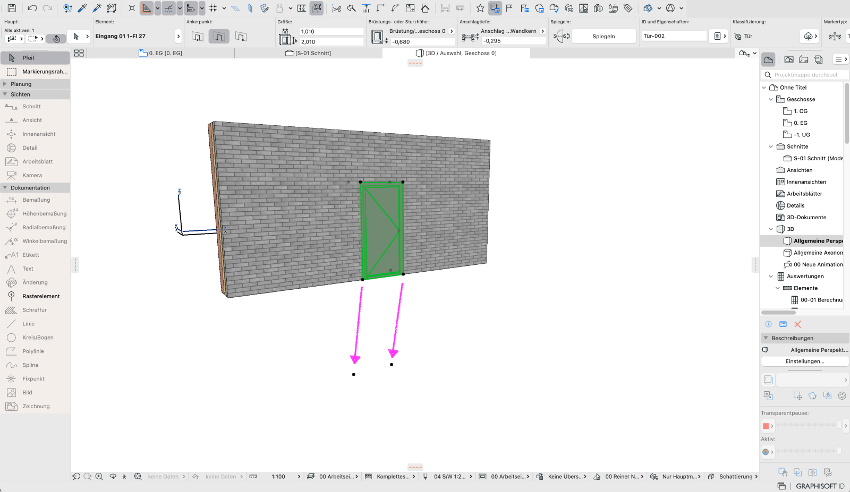Toggle the center anchor point option
850x492 pixels.
click(x=219, y=36)
